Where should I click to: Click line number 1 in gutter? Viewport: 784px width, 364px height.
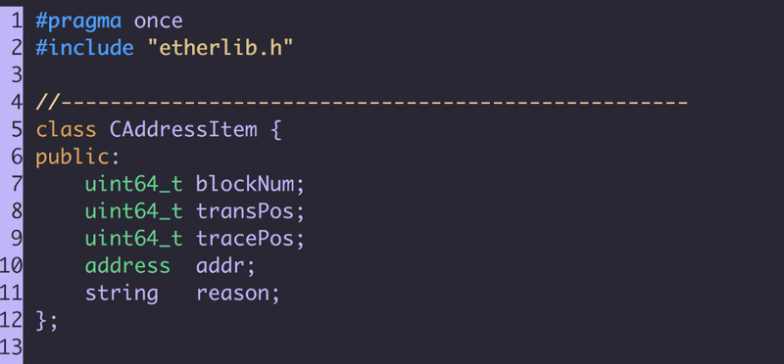(x=17, y=21)
